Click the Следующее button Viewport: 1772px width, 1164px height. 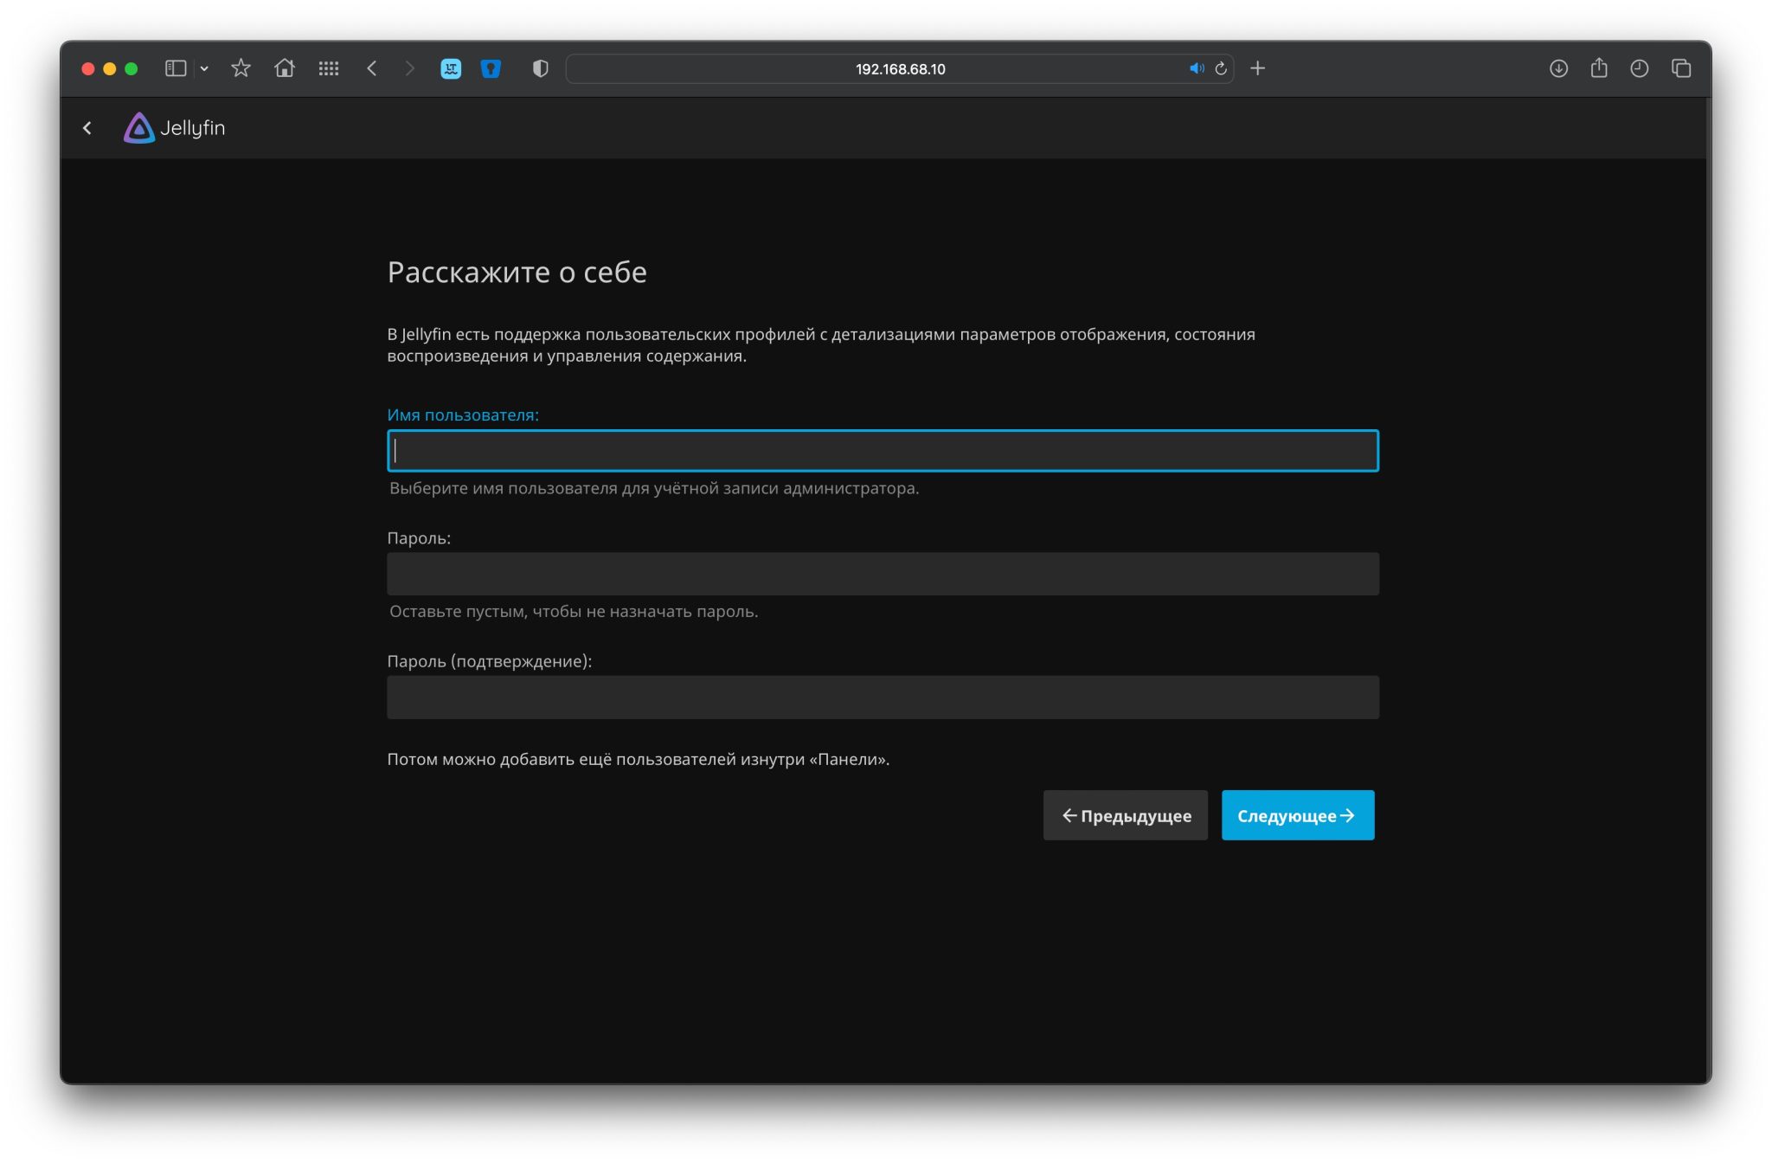point(1298,815)
